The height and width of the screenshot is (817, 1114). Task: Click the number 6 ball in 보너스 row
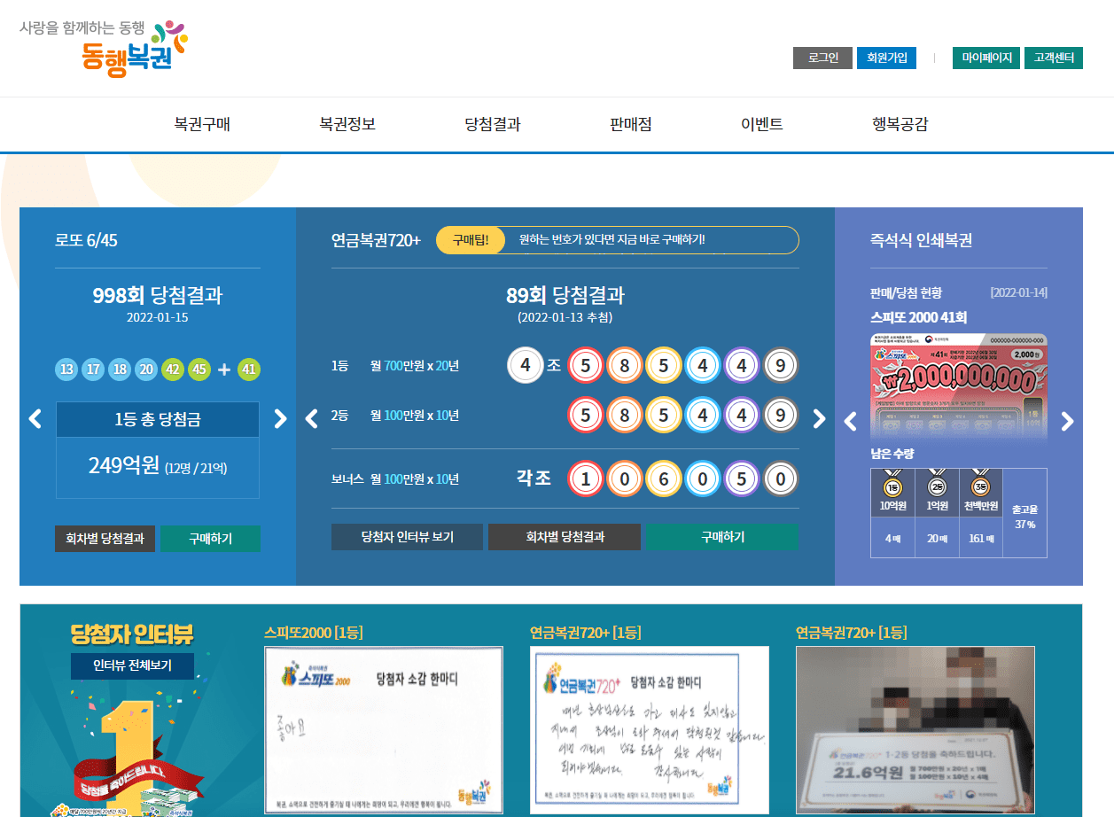(x=663, y=479)
